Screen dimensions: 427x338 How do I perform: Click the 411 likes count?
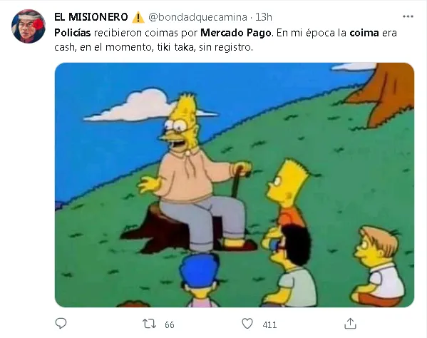(269, 324)
